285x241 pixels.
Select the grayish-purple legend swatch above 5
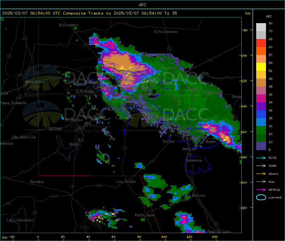(x=261, y=146)
